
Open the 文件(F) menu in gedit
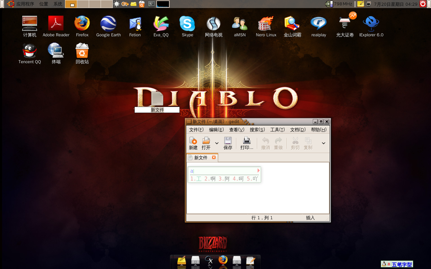pos(196,130)
